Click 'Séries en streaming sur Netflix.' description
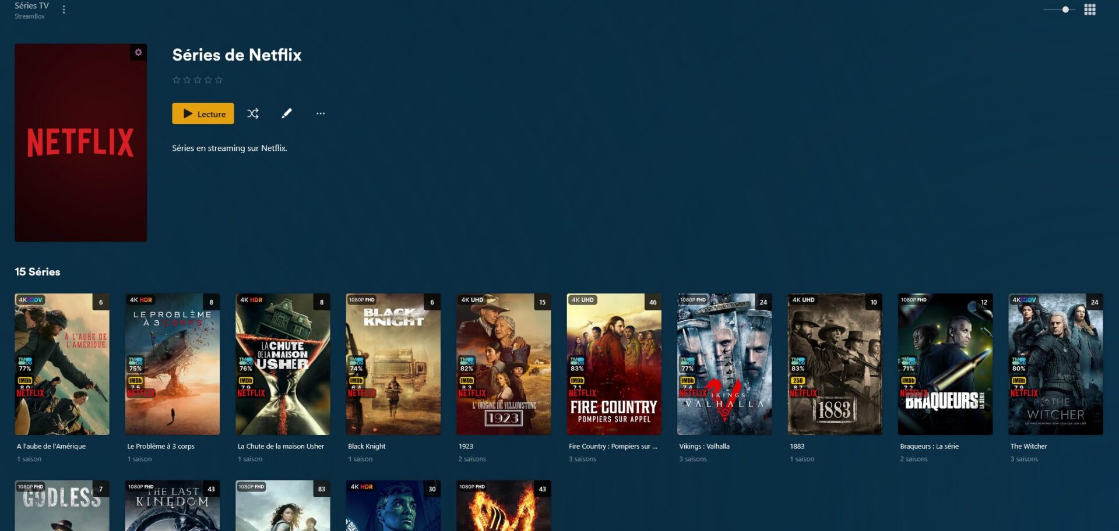The width and height of the screenshot is (1119, 531). (230, 148)
